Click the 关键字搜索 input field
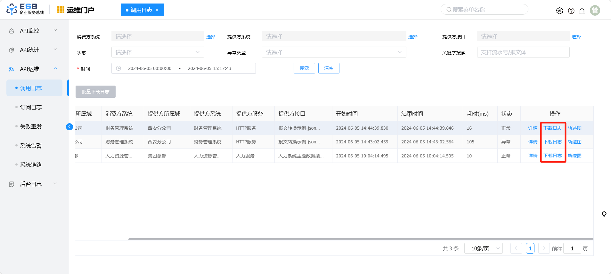611x274 pixels. pos(523,52)
